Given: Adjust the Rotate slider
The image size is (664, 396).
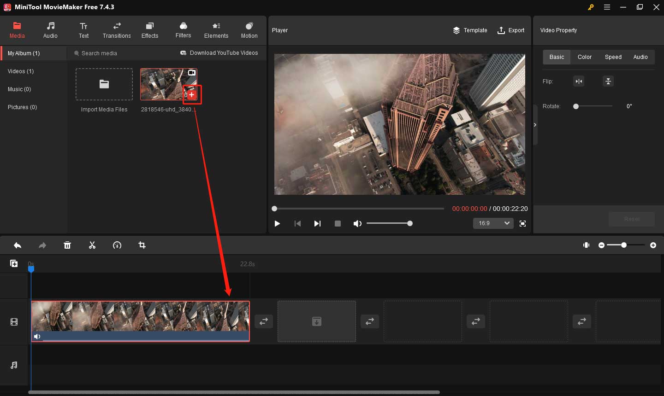Looking at the screenshot, I should point(593,106).
